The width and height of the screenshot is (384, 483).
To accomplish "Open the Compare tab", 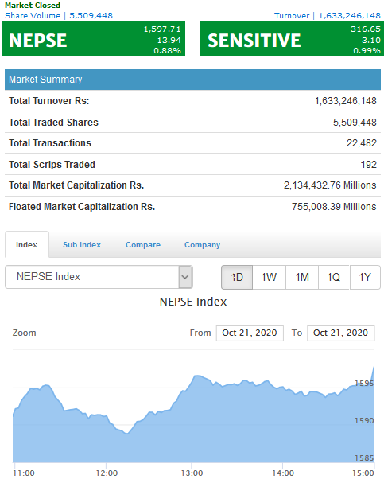I will [x=143, y=244].
